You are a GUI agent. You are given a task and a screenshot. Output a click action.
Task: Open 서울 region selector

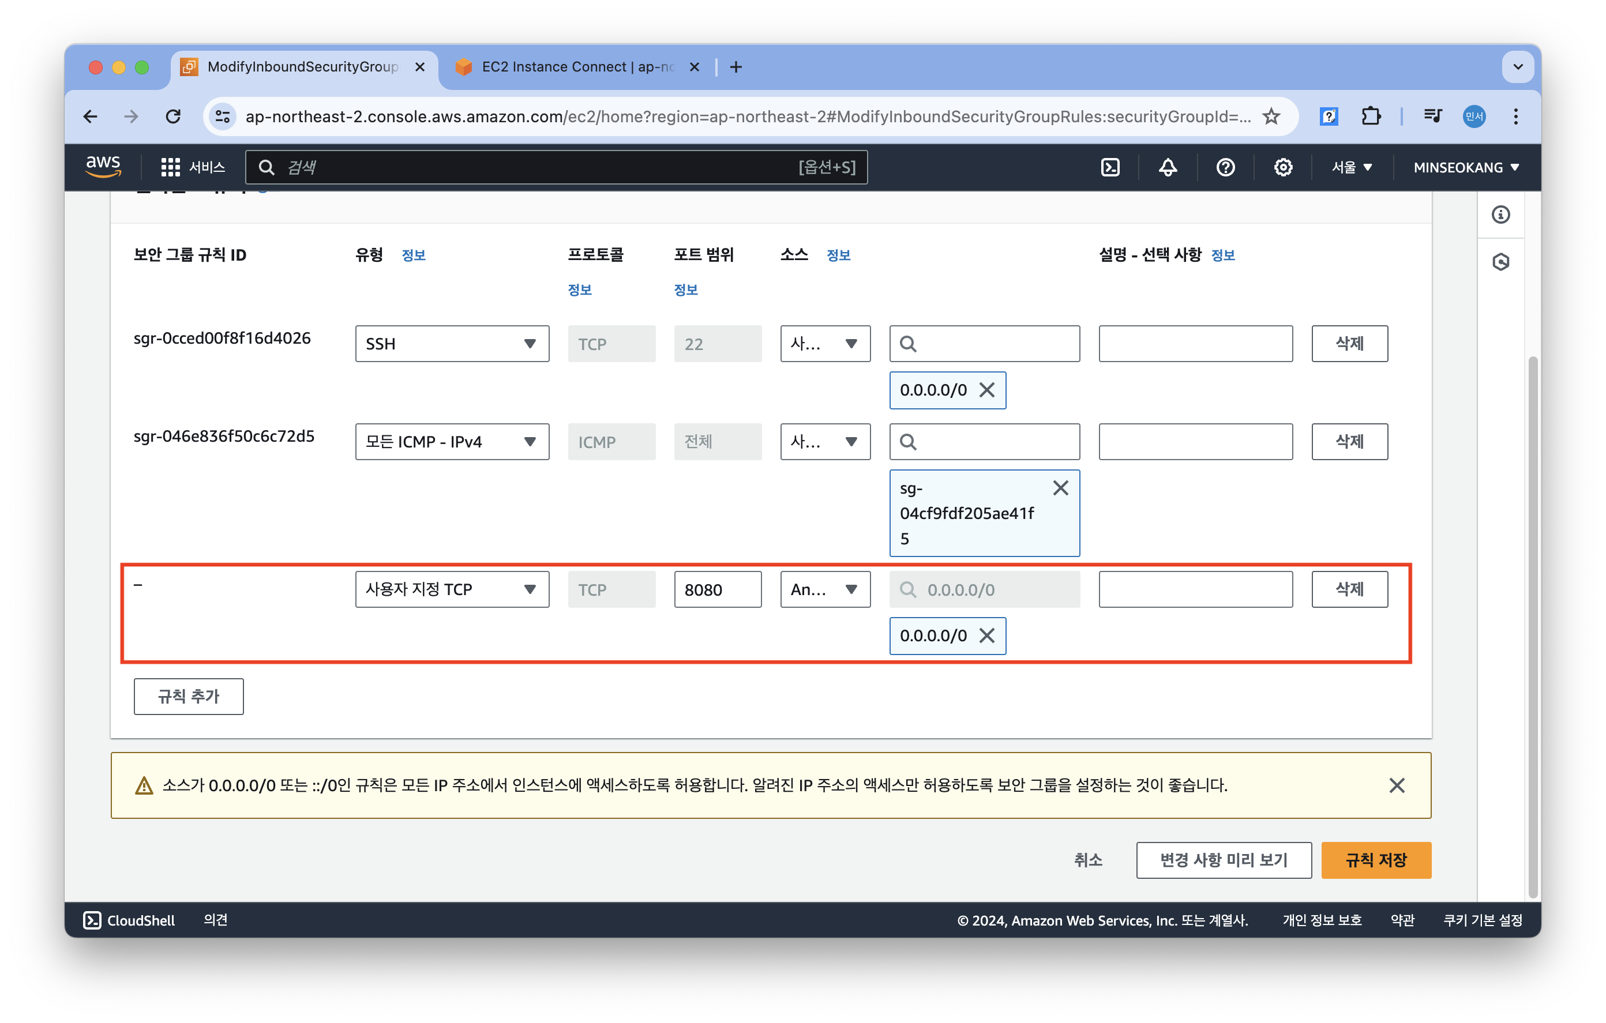point(1351,167)
